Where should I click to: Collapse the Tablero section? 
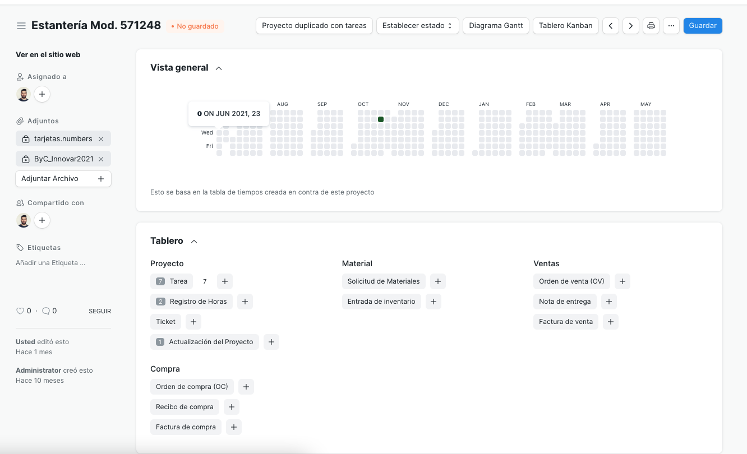(194, 241)
